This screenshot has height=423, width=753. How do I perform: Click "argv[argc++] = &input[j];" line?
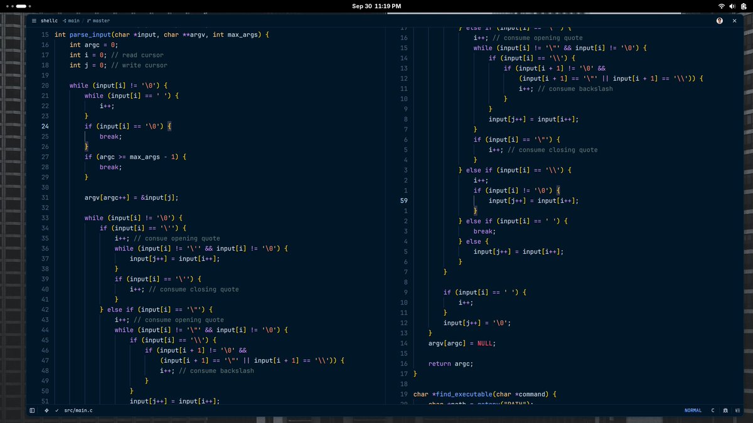click(132, 197)
